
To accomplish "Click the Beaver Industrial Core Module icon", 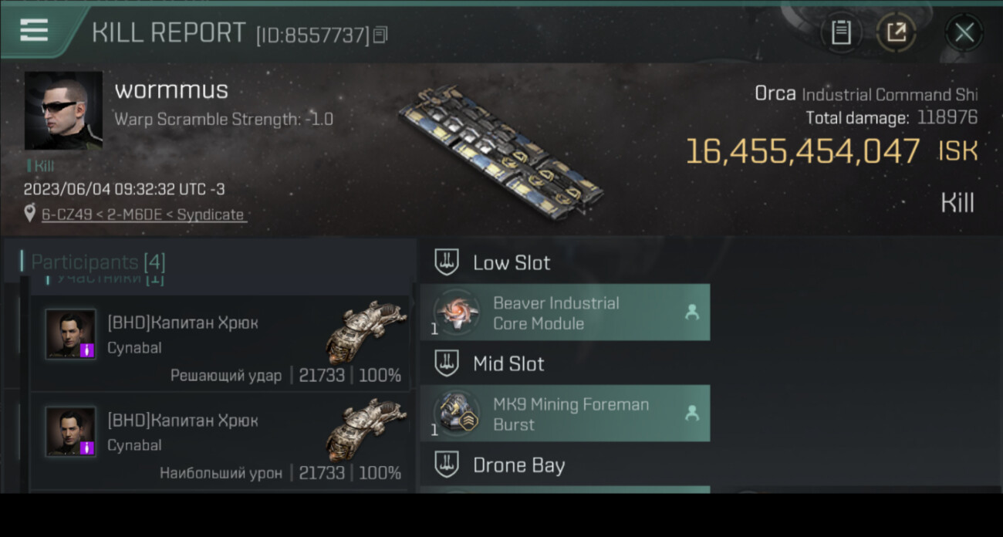I will pyautogui.click(x=456, y=312).
